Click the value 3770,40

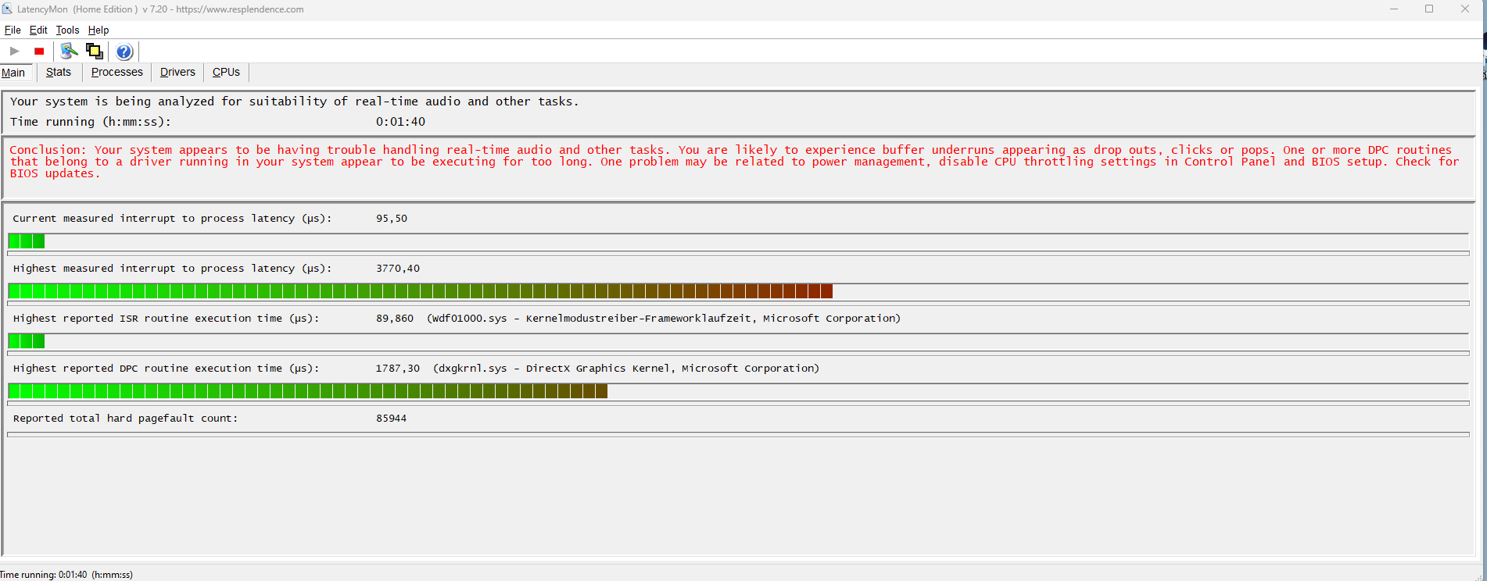[398, 269]
